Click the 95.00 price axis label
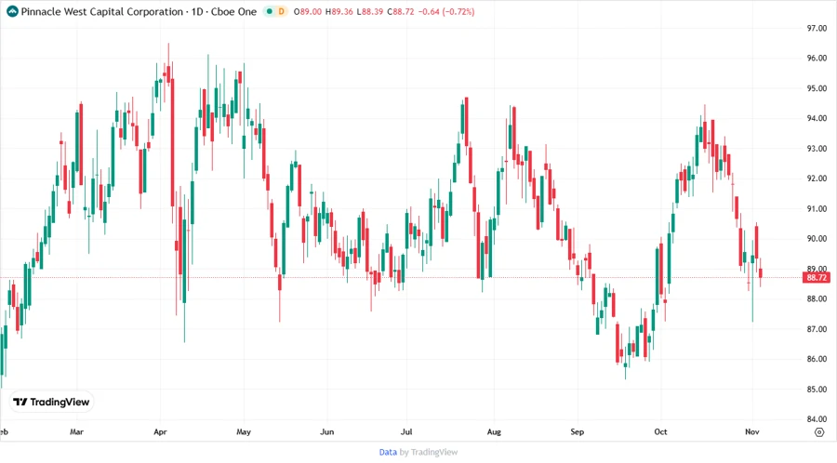This screenshot has height=463, width=837. pos(817,88)
